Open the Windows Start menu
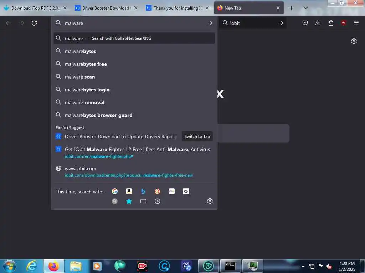The image size is (365, 273). pyautogui.click(x=10, y=266)
